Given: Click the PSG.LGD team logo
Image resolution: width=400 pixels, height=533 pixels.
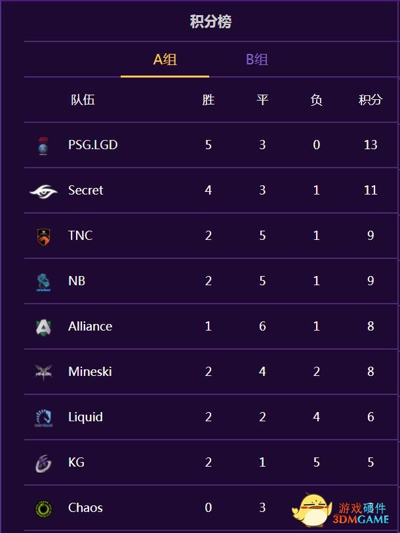Looking at the screenshot, I should pyautogui.click(x=43, y=146).
